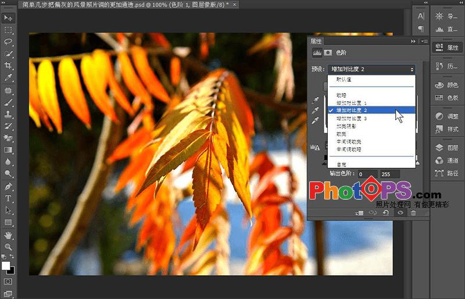The image size is (465, 299).
Task: Pick the white point eyedropper in Levels
Action: [315, 120]
